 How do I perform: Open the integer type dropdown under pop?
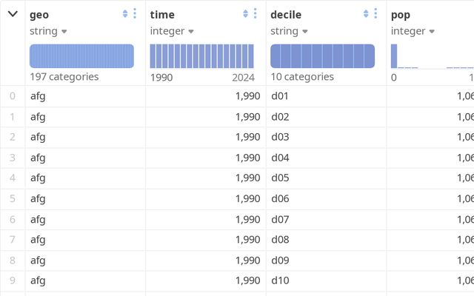coord(412,31)
